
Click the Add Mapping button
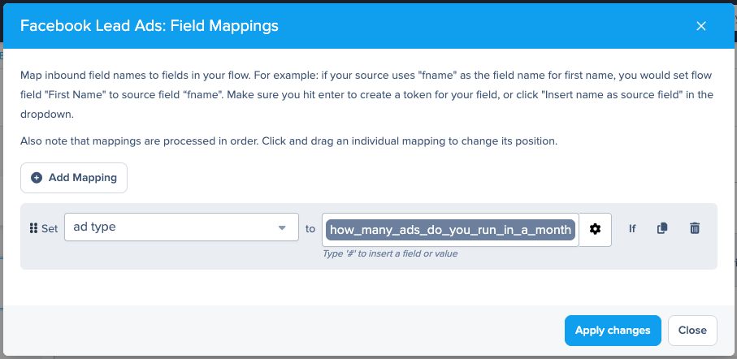tap(74, 178)
